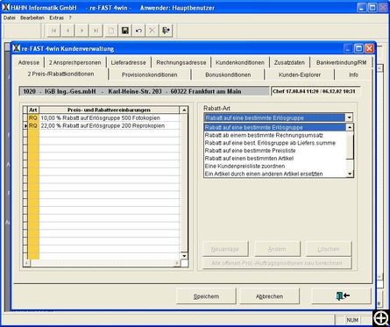
Task: Click agreements table scroll right arrow
Action: click(177, 263)
